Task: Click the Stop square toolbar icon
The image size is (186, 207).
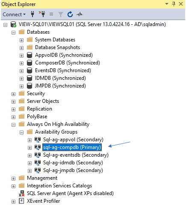Action: tap(51, 14)
